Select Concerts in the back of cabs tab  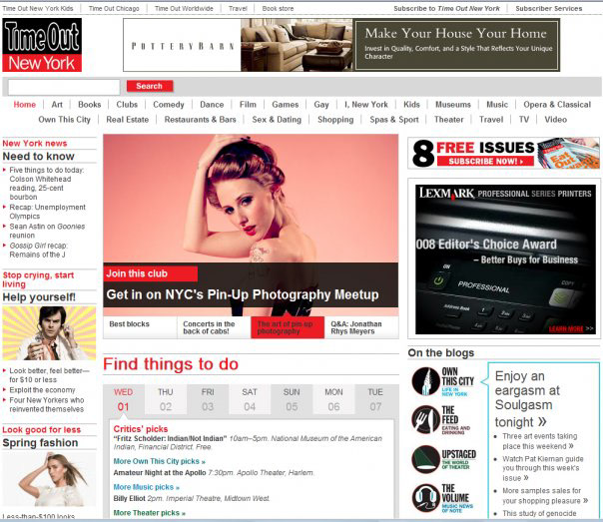coord(214,327)
